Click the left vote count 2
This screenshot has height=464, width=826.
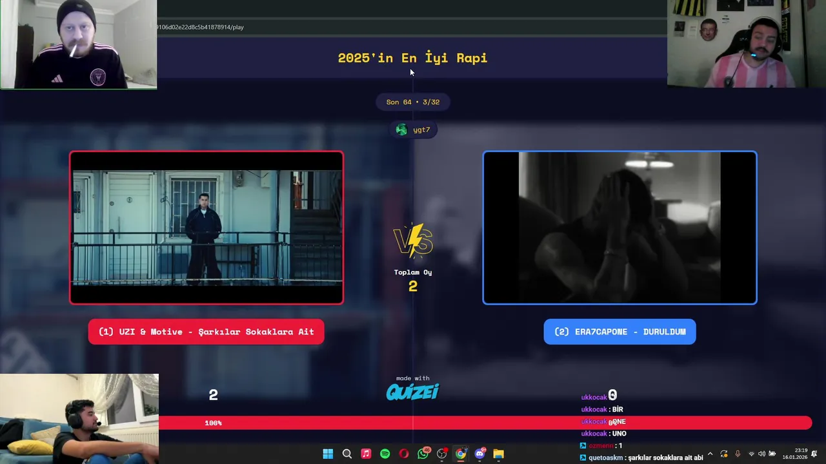coord(214,395)
